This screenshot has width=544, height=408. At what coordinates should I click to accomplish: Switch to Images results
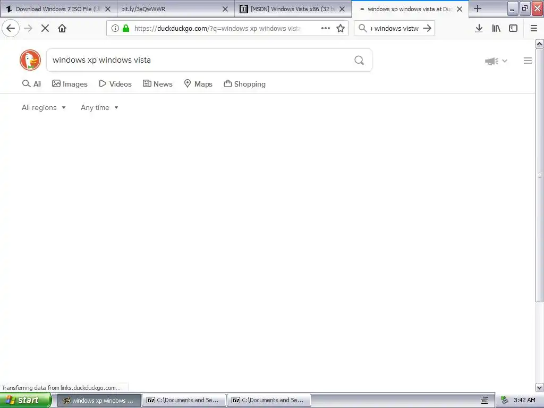click(x=70, y=84)
